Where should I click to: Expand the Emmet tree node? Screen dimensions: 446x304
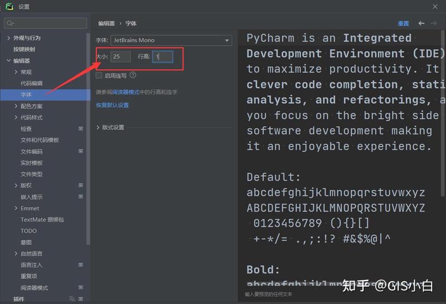point(16,208)
